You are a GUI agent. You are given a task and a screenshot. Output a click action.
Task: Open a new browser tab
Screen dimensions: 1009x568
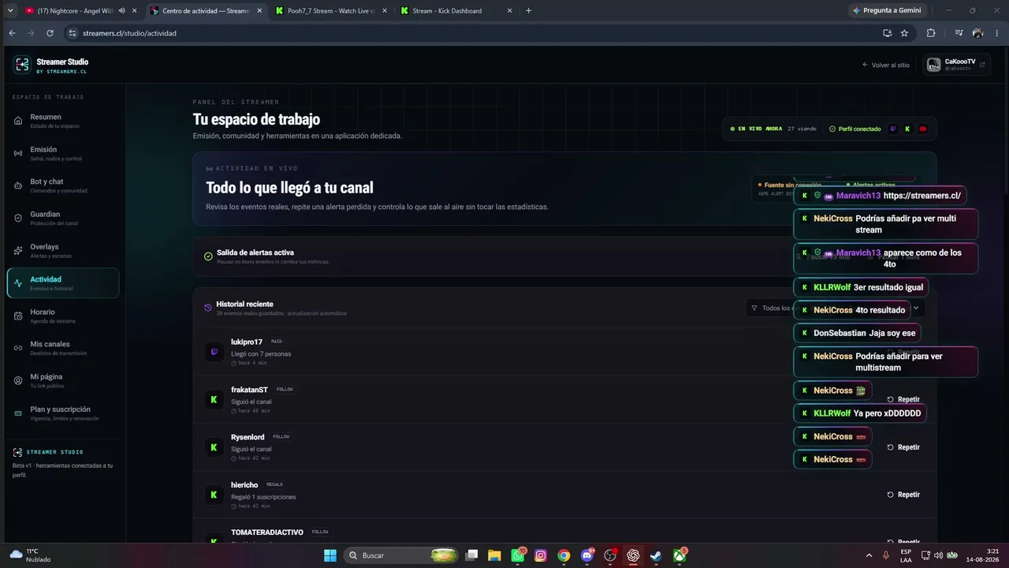pyautogui.click(x=528, y=11)
